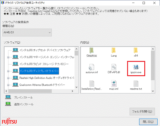Click the application icon in title bar
160x126 pixels.
pos(2,3)
